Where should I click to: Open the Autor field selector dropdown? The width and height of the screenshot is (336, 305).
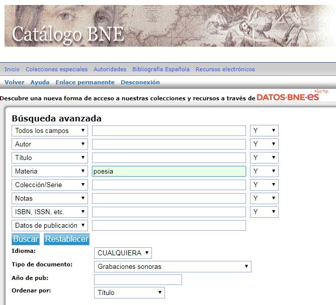tap(50, 144)
